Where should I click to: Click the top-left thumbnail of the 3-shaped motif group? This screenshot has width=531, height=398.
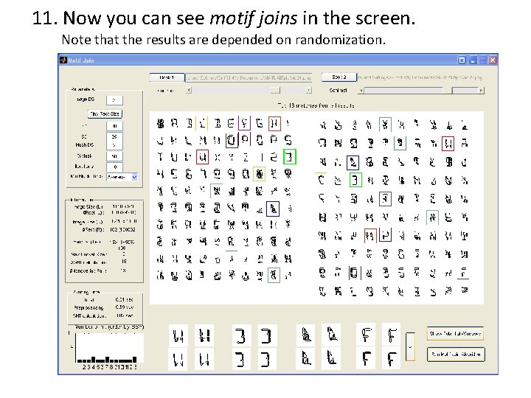coord(241,335)
